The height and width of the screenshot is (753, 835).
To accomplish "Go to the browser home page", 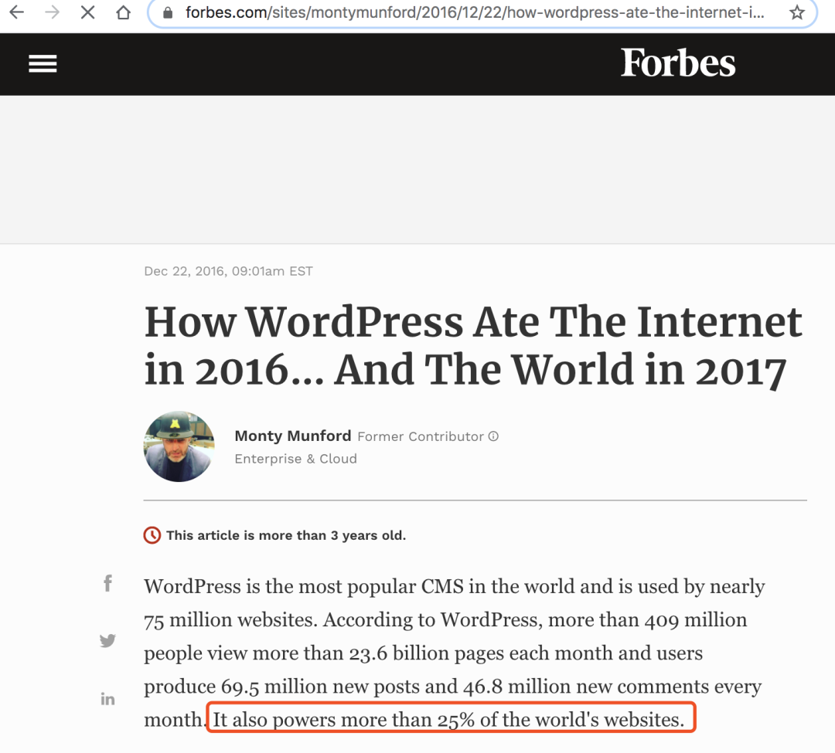I will pyautogui.click(x=123, y=13).
